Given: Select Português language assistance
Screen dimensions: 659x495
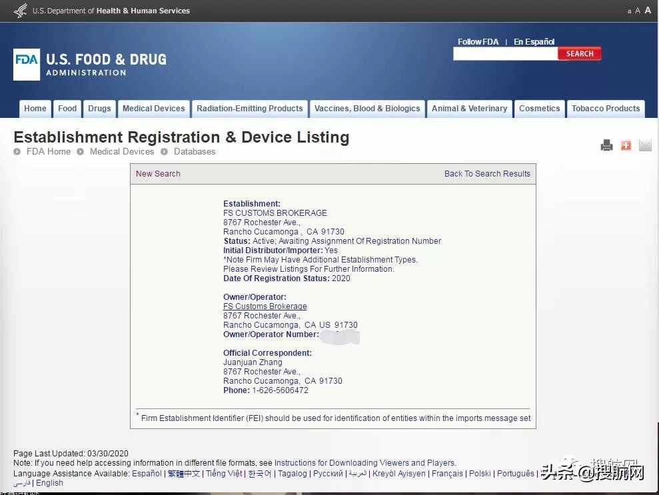Looking at the screenshot, I should pyautogui.click(x=516, y=474).
